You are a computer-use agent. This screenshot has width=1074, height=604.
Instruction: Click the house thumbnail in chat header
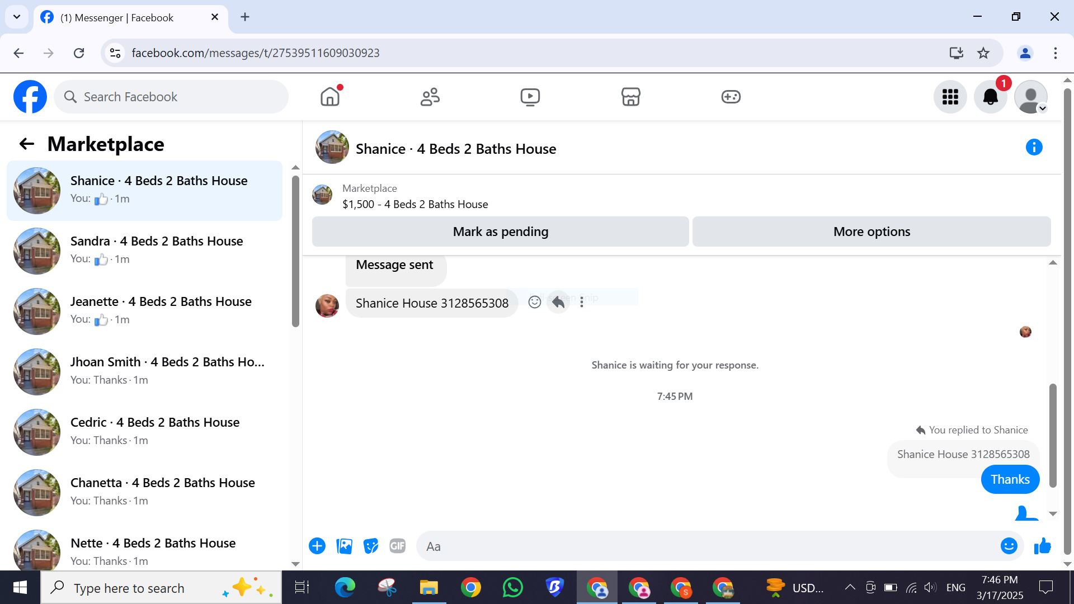coord(332,148)
